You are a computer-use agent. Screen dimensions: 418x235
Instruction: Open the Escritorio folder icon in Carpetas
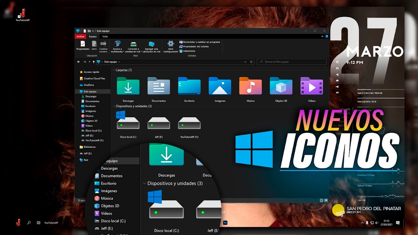pos(189,86)
